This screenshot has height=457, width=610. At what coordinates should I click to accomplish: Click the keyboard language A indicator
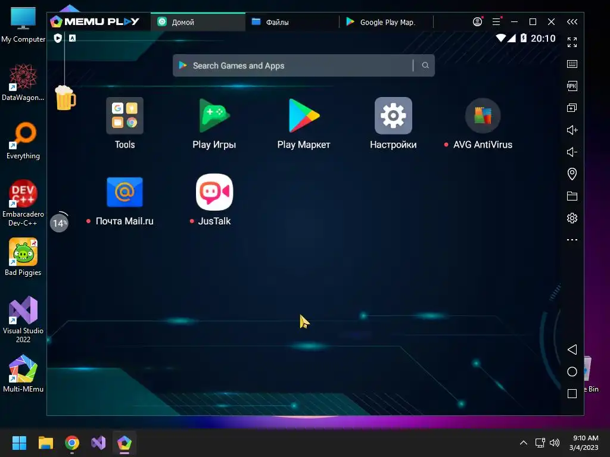click(x=72, y=38)
